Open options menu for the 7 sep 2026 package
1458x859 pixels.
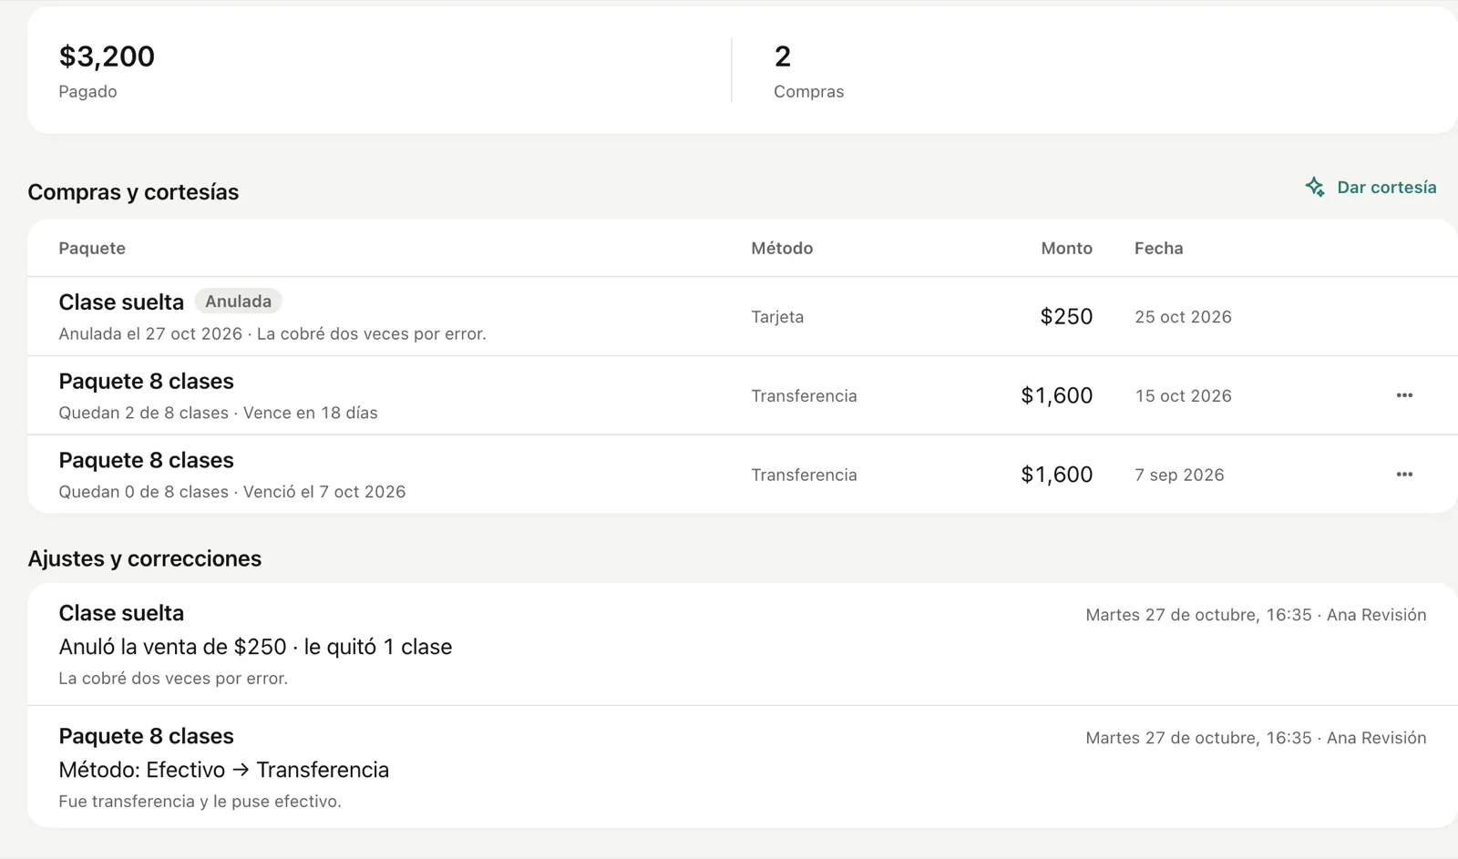point(1404,475)
